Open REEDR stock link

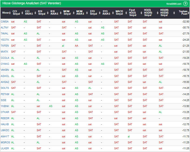[5, 118]
